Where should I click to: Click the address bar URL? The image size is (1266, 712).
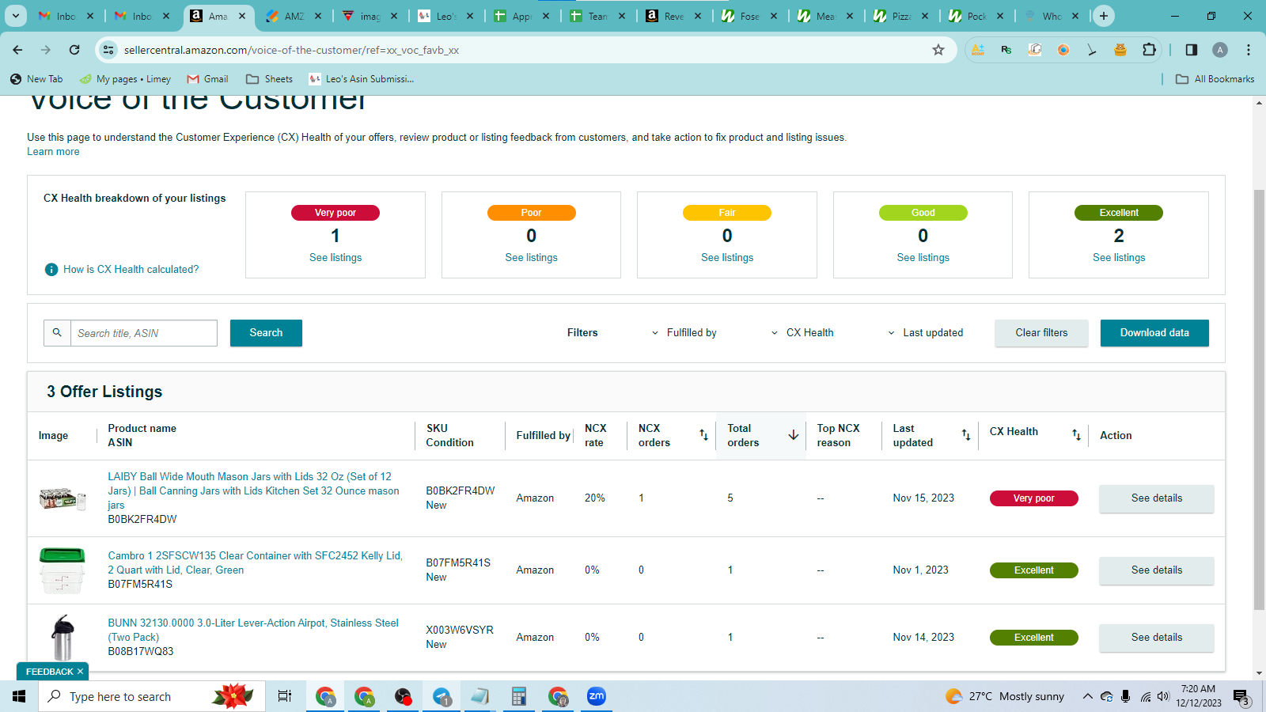point(291,50)
